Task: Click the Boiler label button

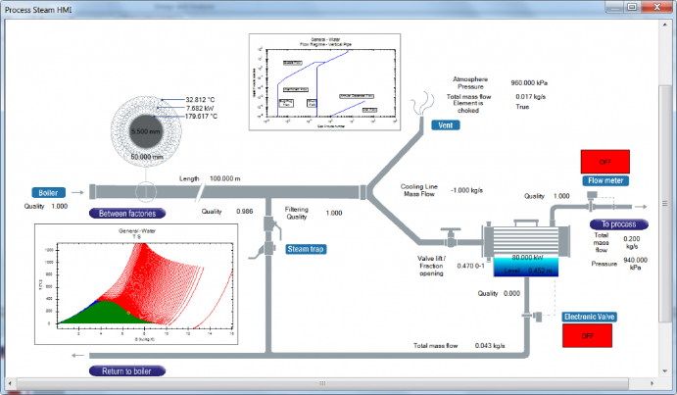Action: click(48, 193)
